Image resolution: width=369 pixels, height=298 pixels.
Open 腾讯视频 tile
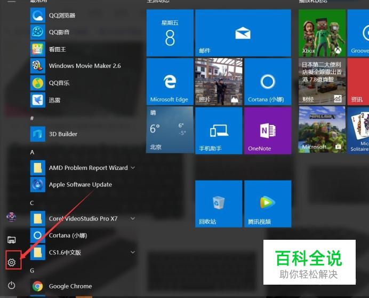(x=268, y=203)
